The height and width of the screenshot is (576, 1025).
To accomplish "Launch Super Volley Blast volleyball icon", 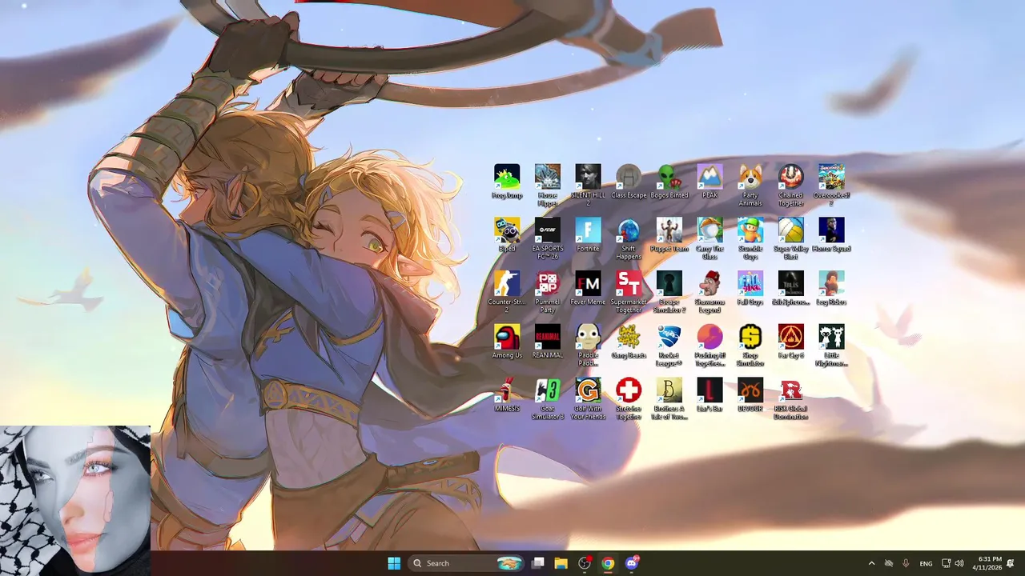I will [x=791, y=239].
